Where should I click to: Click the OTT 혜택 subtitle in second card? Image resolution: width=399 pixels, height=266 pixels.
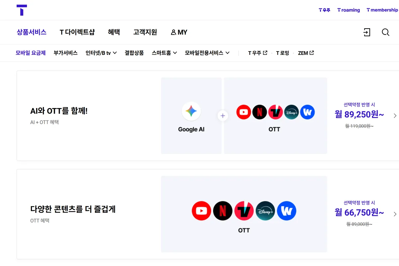pyautogui.click(x=40, y=220)
